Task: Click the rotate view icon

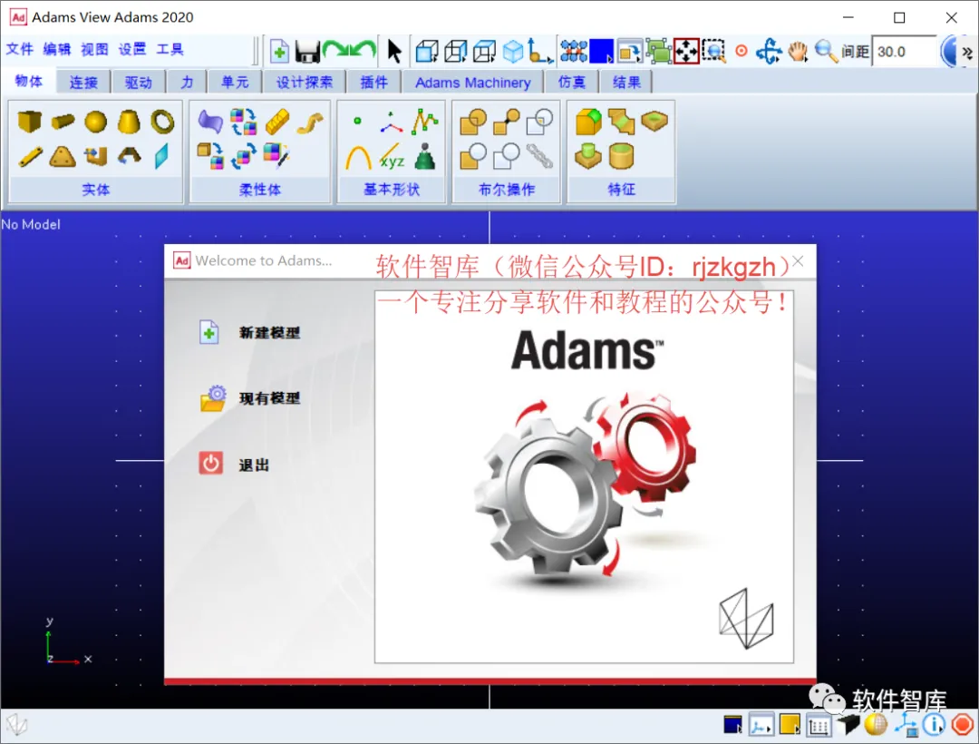Action: click(769, 51)
